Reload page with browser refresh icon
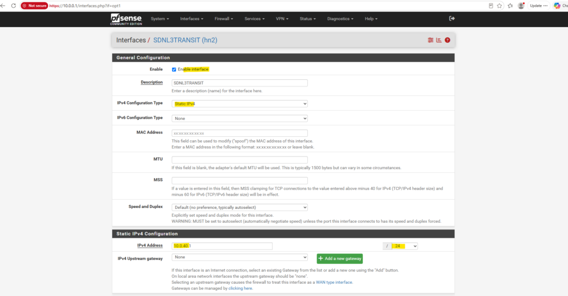The width and height of the screenshot is (568, 296). (x=13, y=6)
